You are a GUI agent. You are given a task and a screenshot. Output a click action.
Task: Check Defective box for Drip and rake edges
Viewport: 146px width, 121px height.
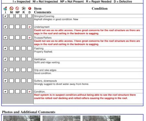pyautogui.click(x=30, y=70)
